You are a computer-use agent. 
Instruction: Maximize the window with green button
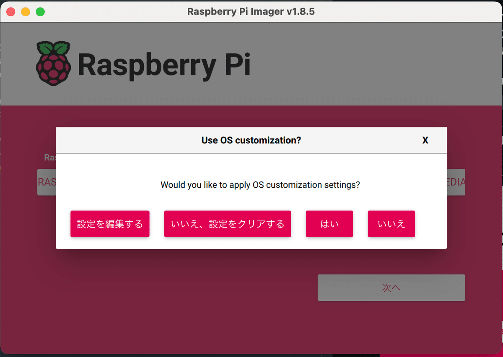tap(40, 12)
